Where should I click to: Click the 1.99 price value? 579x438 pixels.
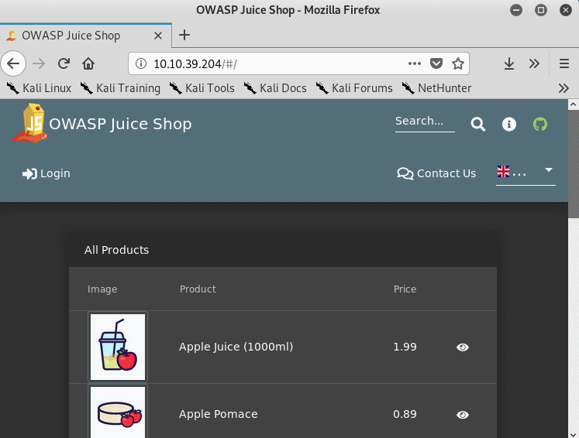tap(405, 347)
